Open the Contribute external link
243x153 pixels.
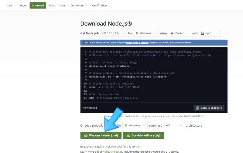pos(79,5)
